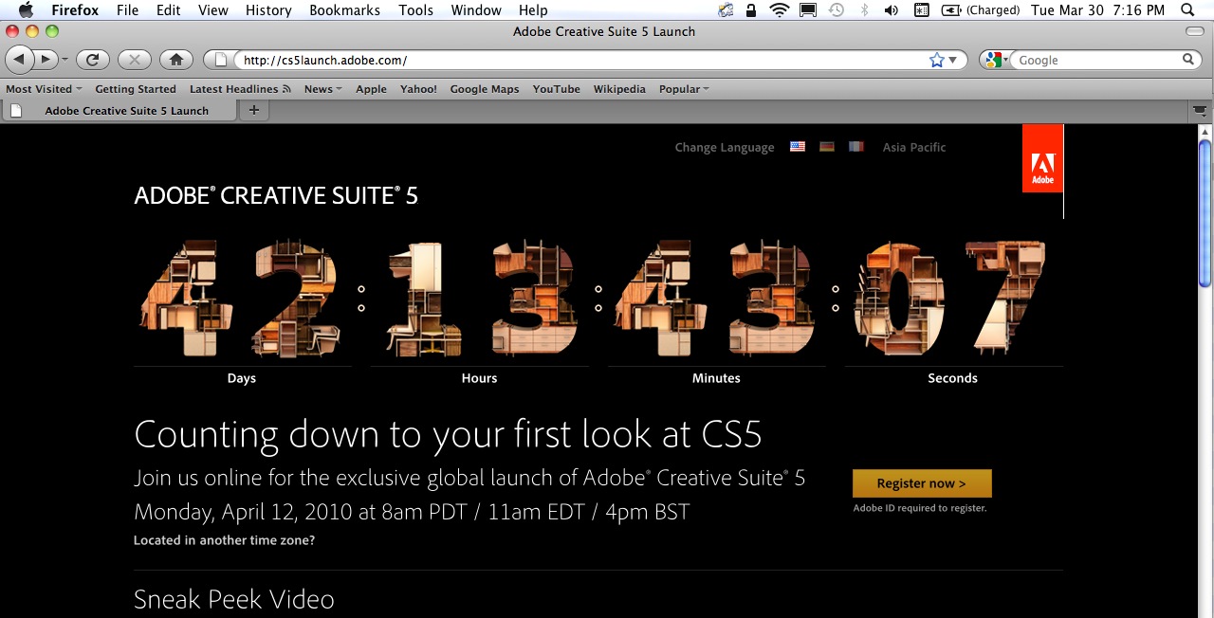This screenshot has width=1214, height=618.
Task: Select the French flag language
Action: (x=856, y=147)
